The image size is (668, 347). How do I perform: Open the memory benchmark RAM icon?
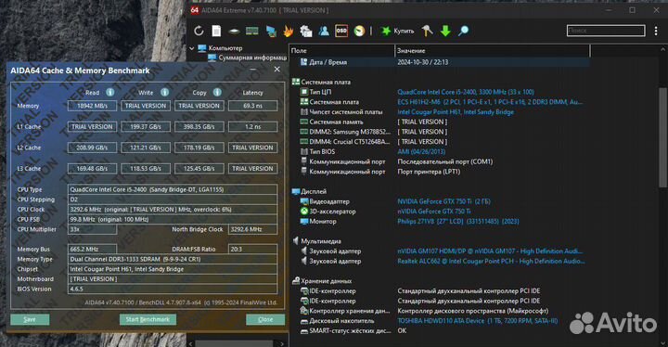(251, 31)
